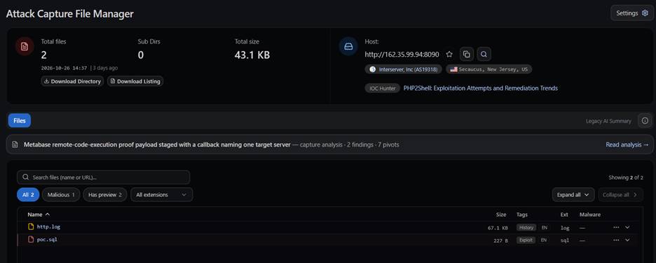Click the Collapse all button
Image resolution: width=656 pixels, height=263 pixels.
click(x=620, y=195)
